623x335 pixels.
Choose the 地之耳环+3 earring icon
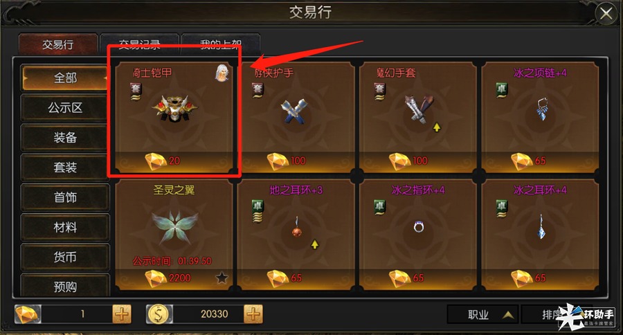point(297,227)
